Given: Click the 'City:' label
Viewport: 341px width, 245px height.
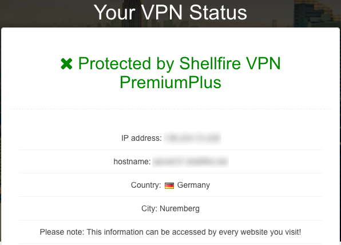Looking at the screenshot, I should click(x=149, y=209).
